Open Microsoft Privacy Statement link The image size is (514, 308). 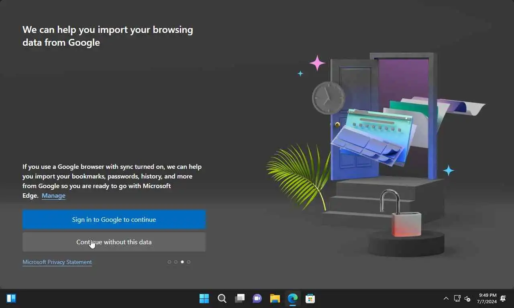[57, 262]
